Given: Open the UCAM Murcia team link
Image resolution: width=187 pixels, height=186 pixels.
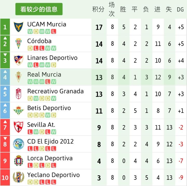Looking at the screenshot, I should (47, 24).
